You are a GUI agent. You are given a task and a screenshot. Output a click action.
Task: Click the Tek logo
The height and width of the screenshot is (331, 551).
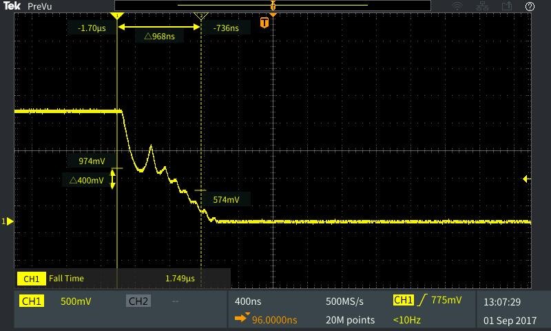point(12,6)
